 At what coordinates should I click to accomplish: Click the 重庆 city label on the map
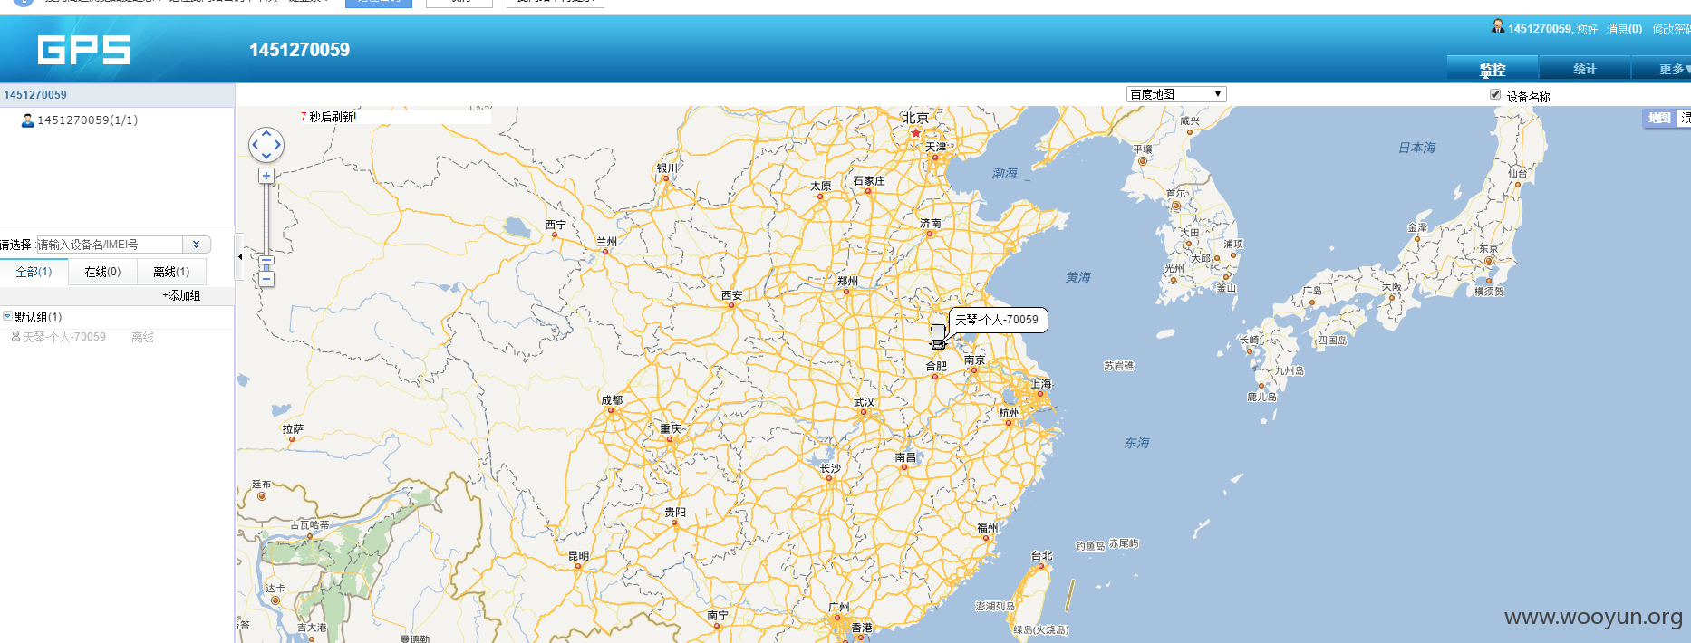(670, 428)
